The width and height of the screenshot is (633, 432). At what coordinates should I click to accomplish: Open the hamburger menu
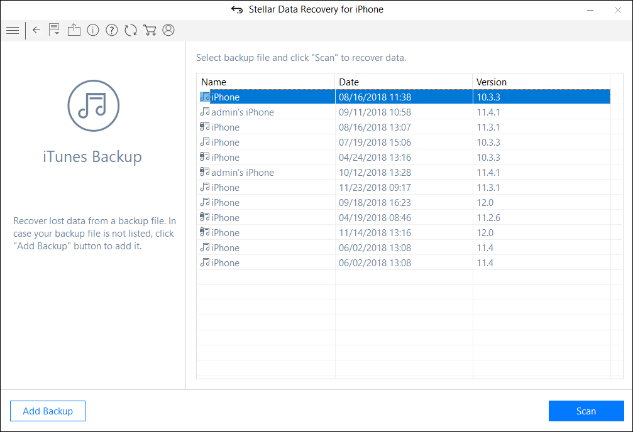pyautogui.click(x=12, y=30)
